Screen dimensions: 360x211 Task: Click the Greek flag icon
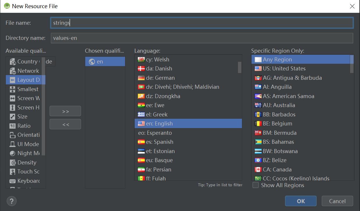[x=141, y=114]
